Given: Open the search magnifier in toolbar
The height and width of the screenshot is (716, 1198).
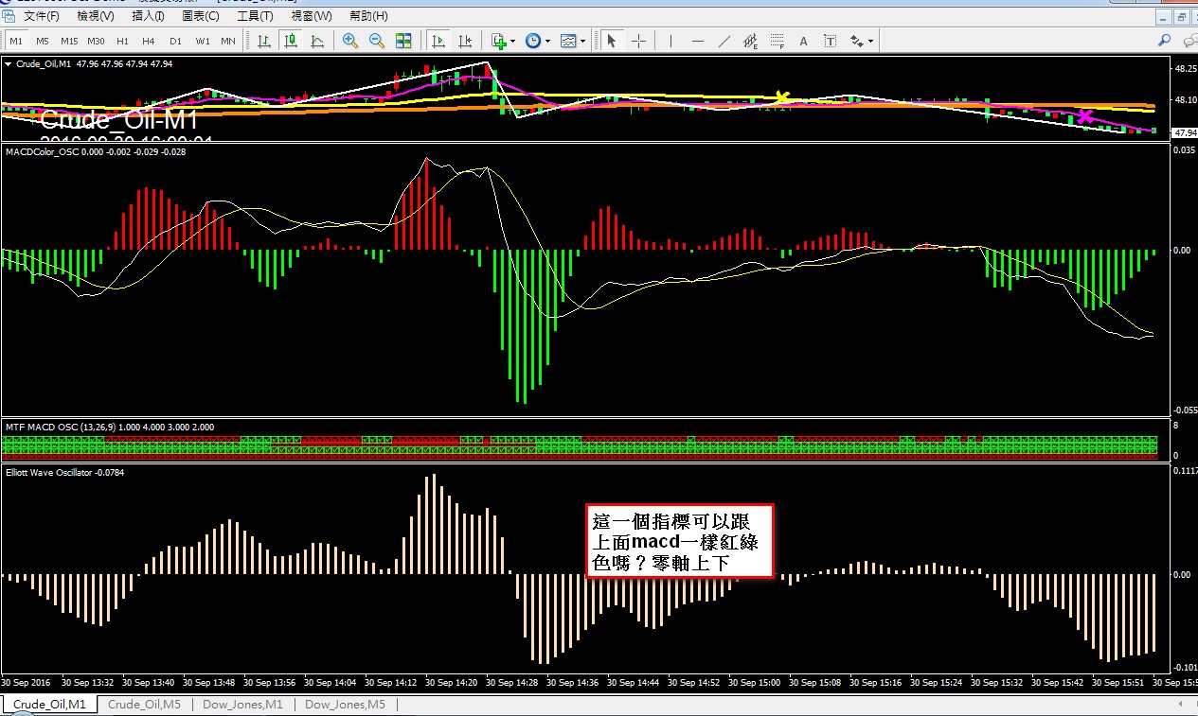Looking at the screenshot, I should point(1165,41).
